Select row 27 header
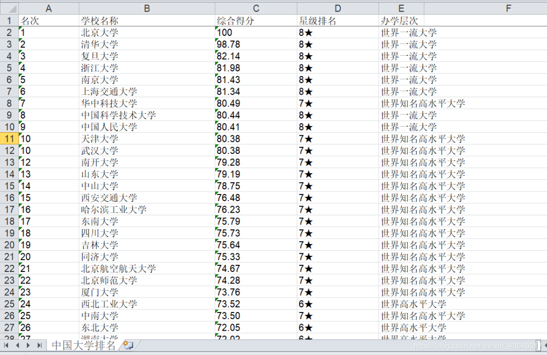Screen dimensions: 547x355 (x=10, y=328)
